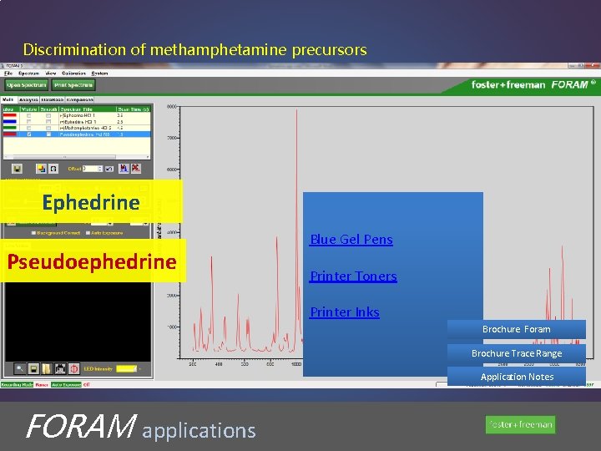This screenshot has height=451, width=601.
Task: Click the 'G' icon next to Offset
Action: pos(53,169)
